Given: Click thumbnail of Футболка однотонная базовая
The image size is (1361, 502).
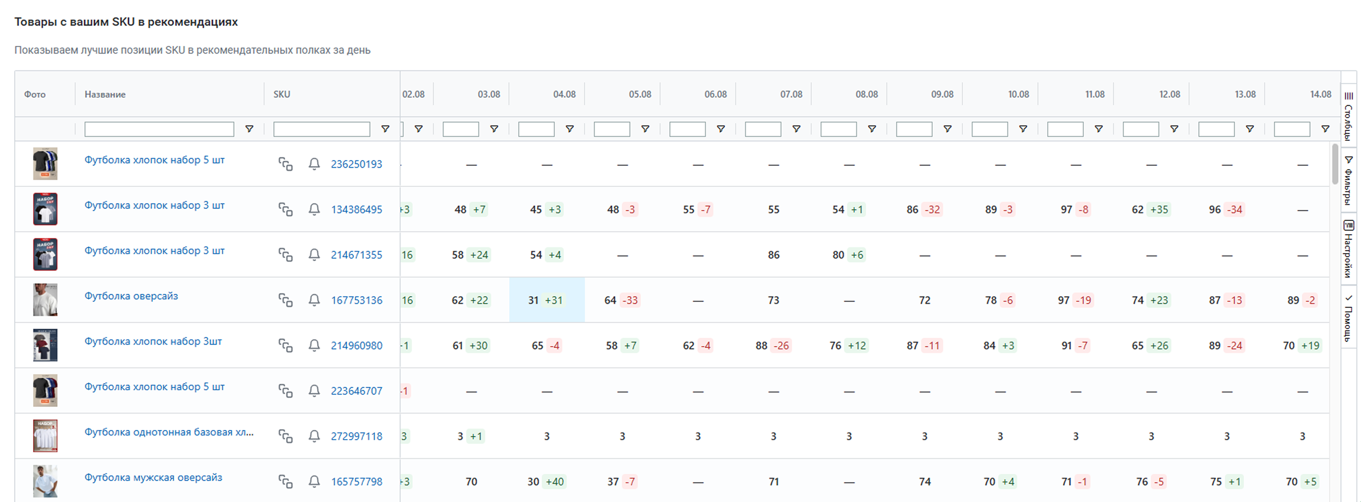Looking at the screenshot, I should 45,436.
